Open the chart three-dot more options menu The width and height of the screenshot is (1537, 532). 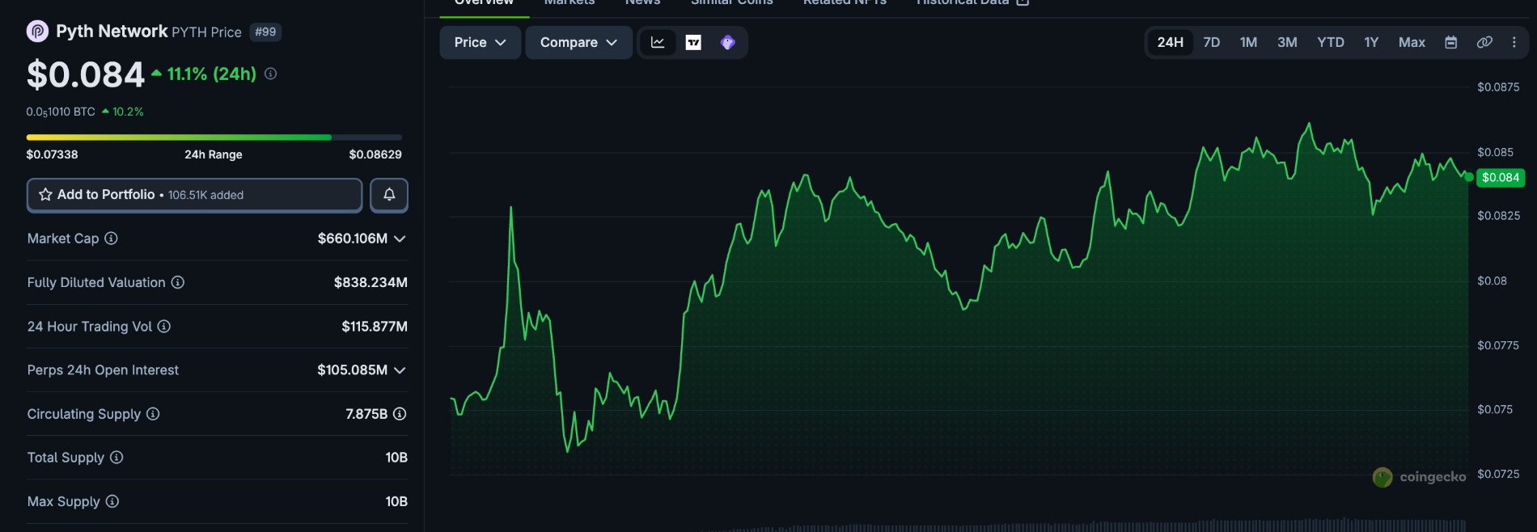(1514, 42)
